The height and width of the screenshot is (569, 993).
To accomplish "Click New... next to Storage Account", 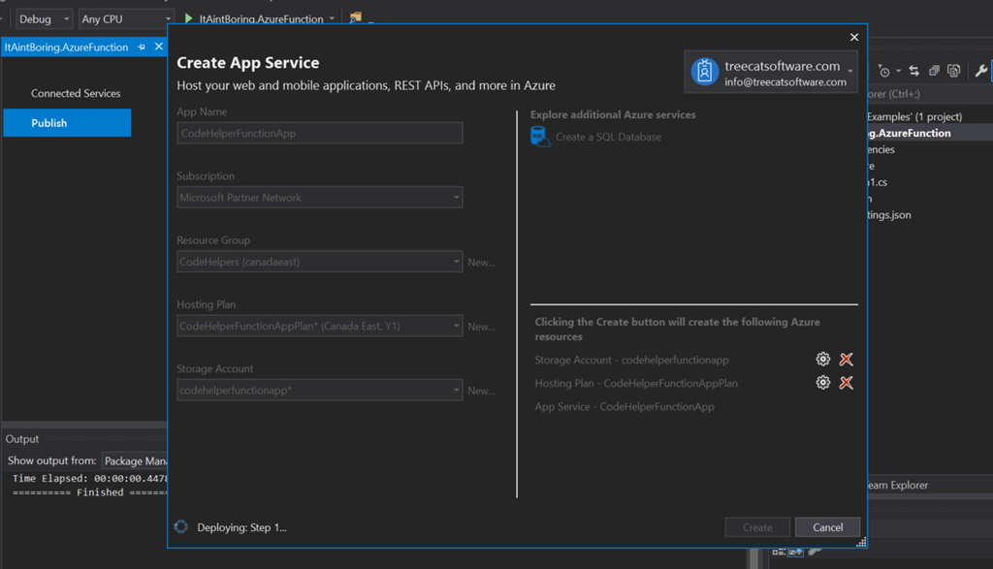I will pyautogui.click(x=481, y=391).
